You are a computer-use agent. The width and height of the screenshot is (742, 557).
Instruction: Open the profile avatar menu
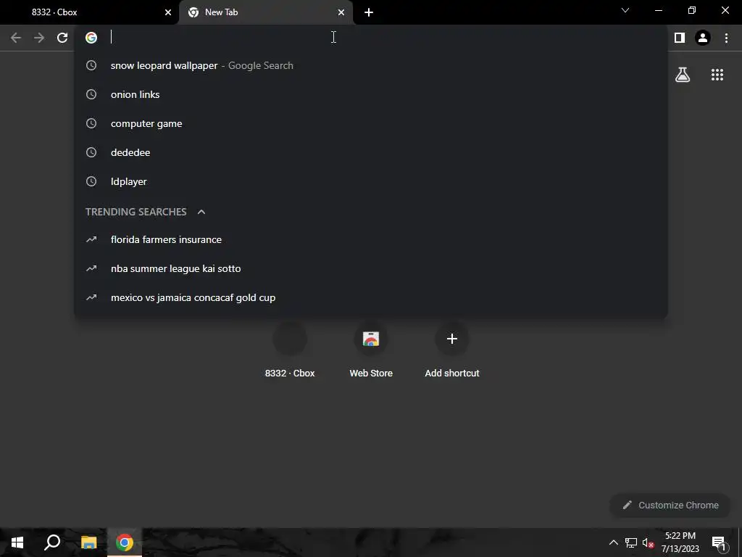(x=703, y=38)
